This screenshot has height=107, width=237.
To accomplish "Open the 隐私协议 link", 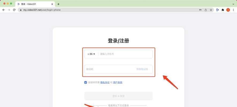I will tap(105, 82).
